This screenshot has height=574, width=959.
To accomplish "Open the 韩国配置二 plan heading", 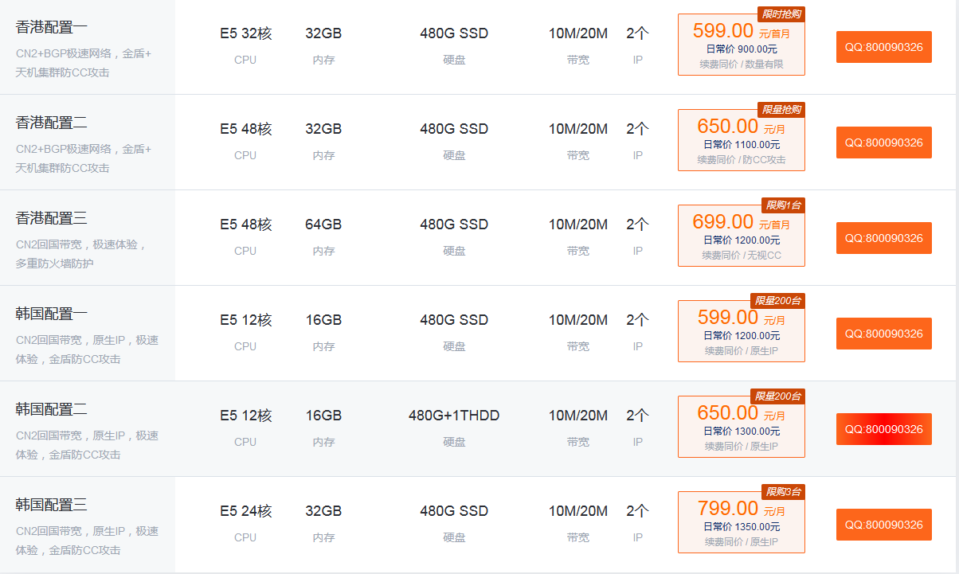I will point(52,409).
